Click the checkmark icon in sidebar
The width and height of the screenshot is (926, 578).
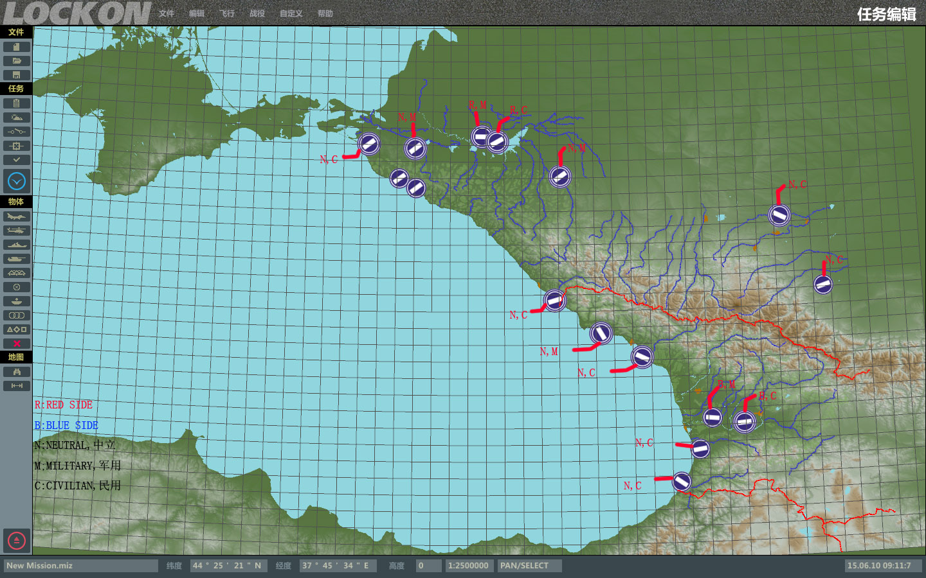pyautogui.click(x=16, y=160)
